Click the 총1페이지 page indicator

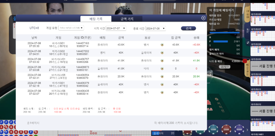[x=33, y=123]
